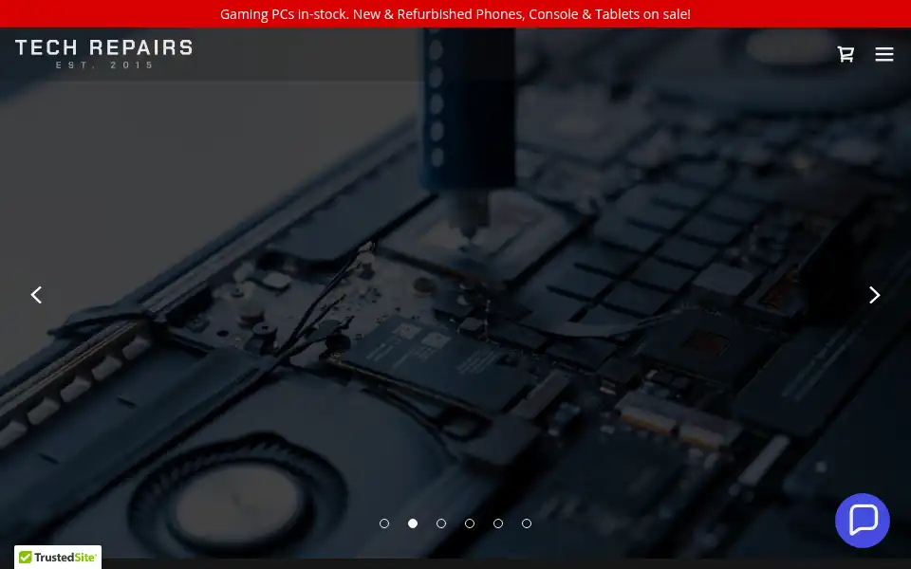The height and width of the screenshot is (569, 911).
Task: Select the fourth carousel slide dot
Action: coord(470,523)
